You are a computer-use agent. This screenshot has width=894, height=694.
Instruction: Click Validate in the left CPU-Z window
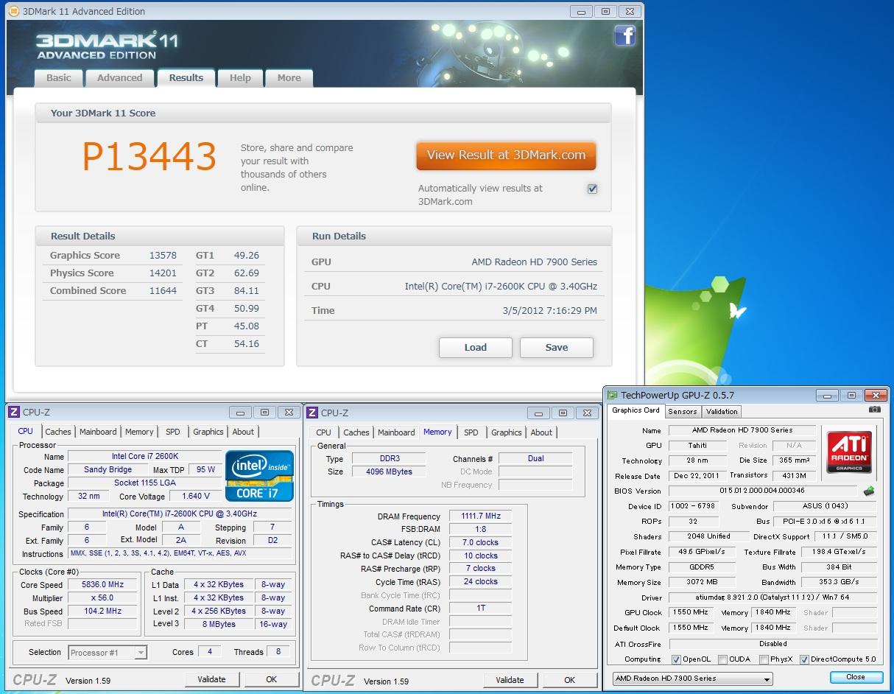(x=211, y=679)
